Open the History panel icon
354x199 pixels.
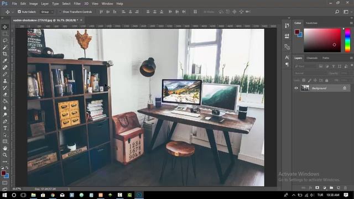point(287,25)
